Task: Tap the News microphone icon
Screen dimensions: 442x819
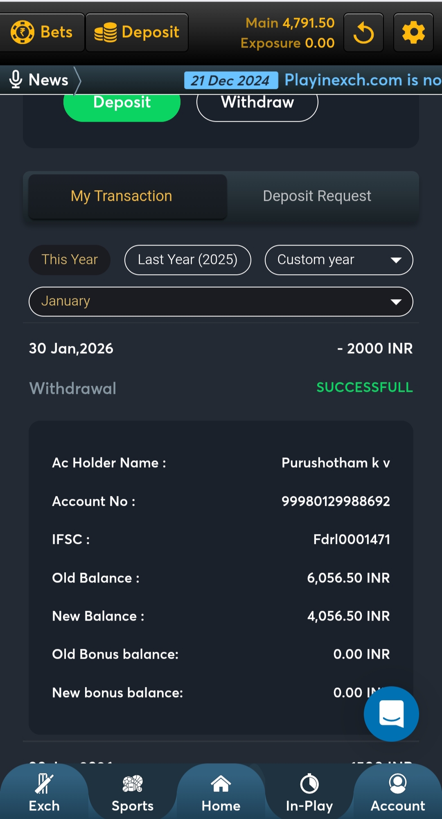Action: click(x=16, y=80)
